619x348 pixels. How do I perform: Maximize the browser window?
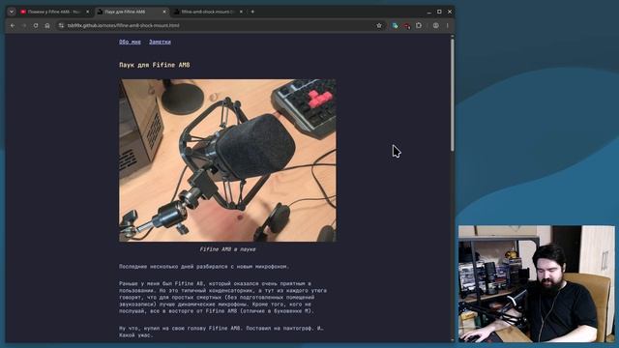click(x=439, y=12)
